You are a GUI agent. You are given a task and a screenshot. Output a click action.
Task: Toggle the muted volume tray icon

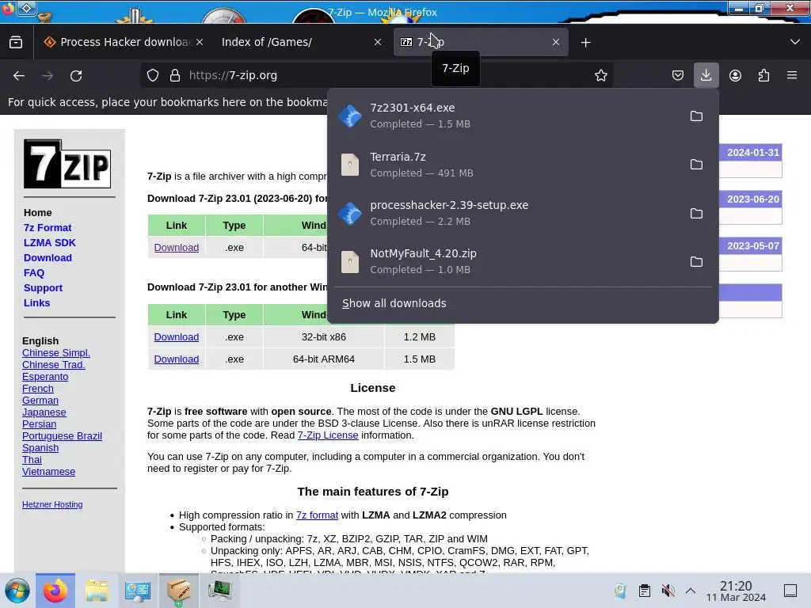(x=668, y=591)
